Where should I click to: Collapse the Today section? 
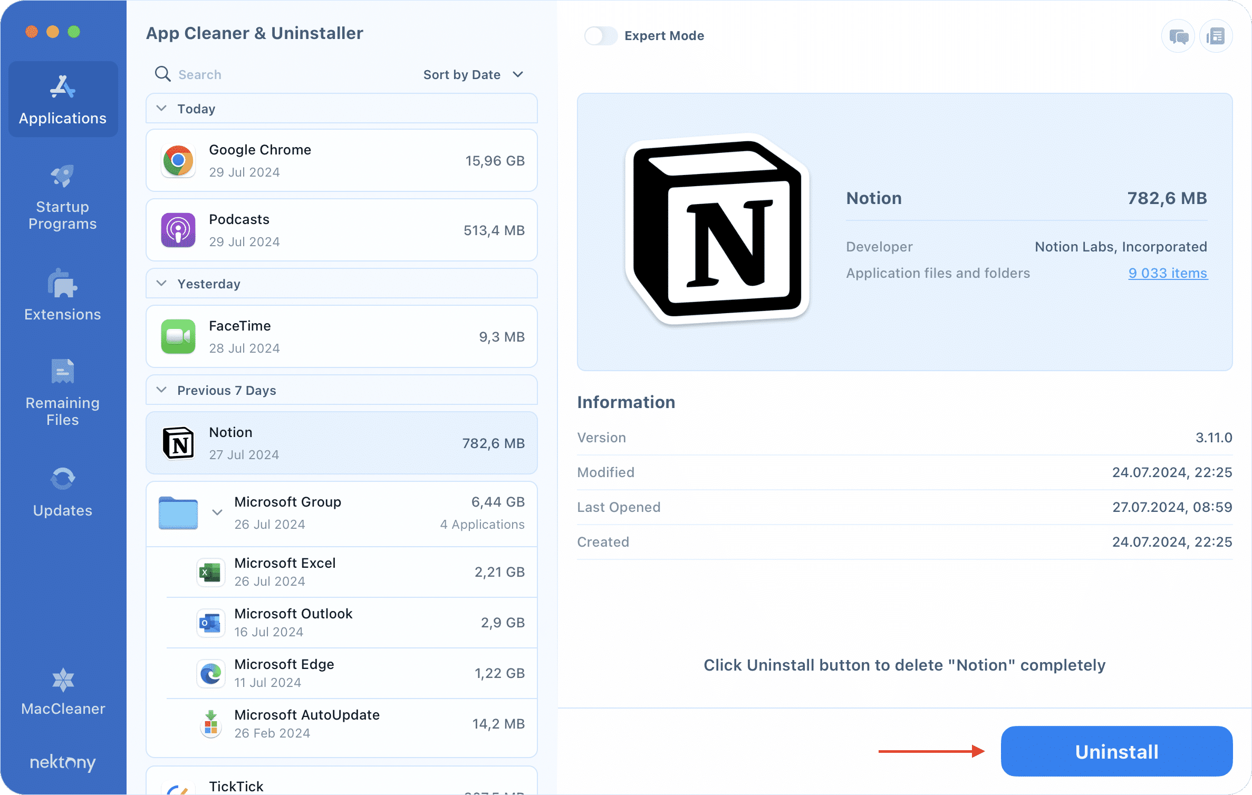[x=161, y=108]
